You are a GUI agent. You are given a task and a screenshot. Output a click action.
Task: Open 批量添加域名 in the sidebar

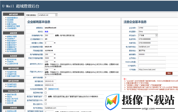point(12,24)
